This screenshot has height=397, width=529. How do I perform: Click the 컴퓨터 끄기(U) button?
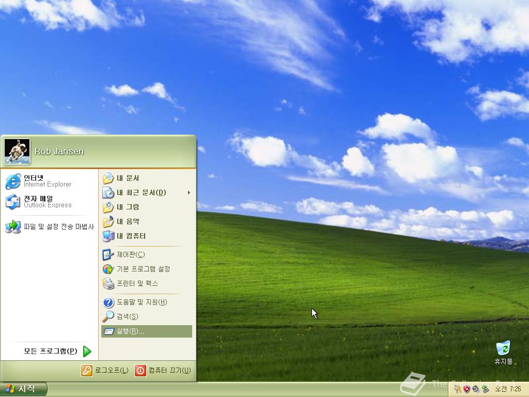click(x=163, y=370)
